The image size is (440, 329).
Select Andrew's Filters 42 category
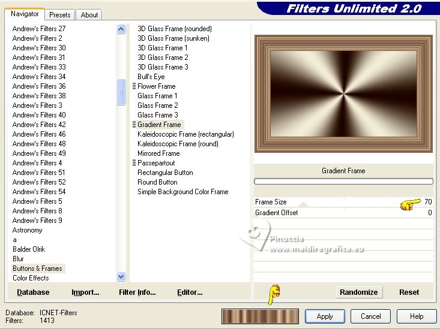pos(39,125)
